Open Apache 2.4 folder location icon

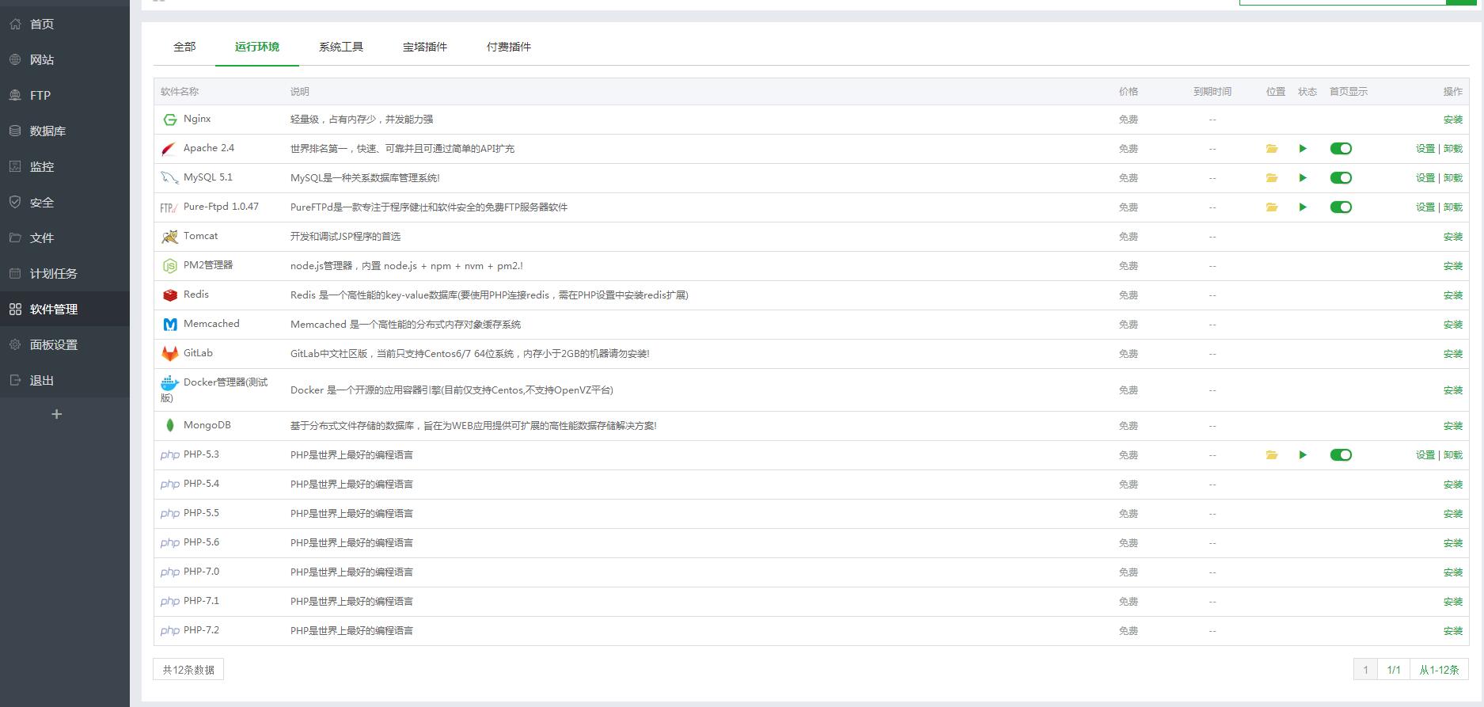tap(1272, 149)
